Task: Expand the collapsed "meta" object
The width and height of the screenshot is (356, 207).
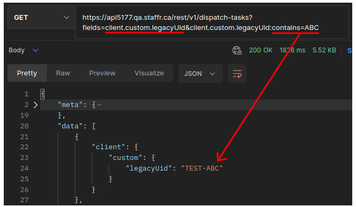Action: pos(35,105)
